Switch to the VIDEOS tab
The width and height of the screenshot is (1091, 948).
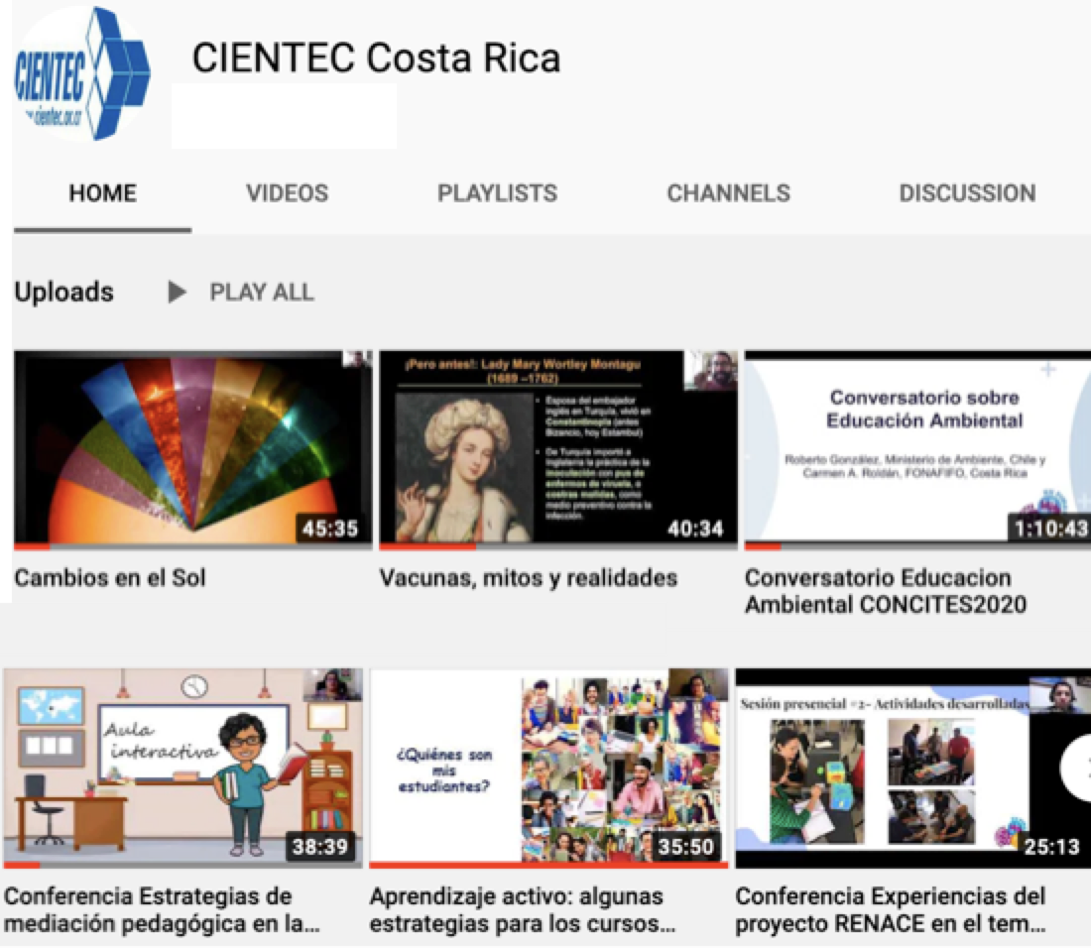tap(287, 193)
